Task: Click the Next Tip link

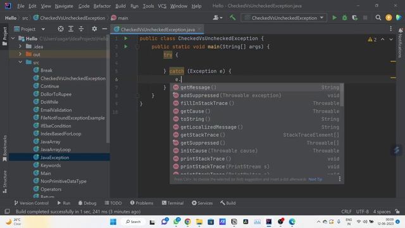Action: [x=315, y=179]
